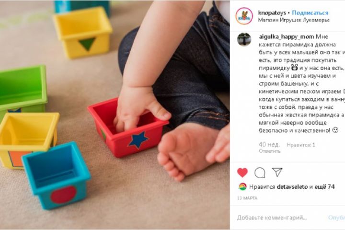Open the comment speech bubble icon
345x230 pixels.
(x=260, y=172)
